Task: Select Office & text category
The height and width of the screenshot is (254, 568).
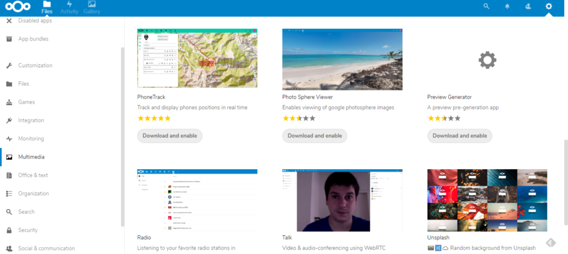Action: (x=33, y=175)
